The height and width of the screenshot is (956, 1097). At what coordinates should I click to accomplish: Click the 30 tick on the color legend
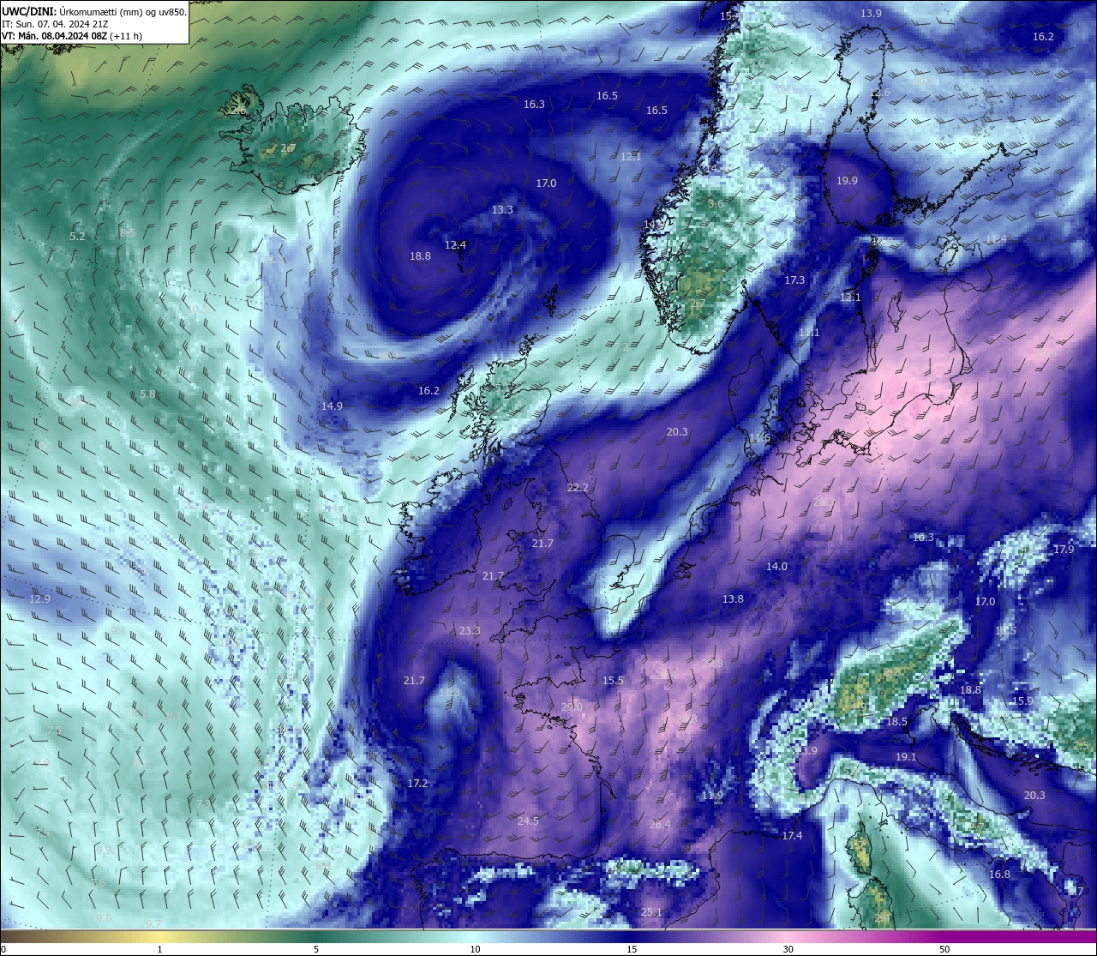(x=788, y=949)
